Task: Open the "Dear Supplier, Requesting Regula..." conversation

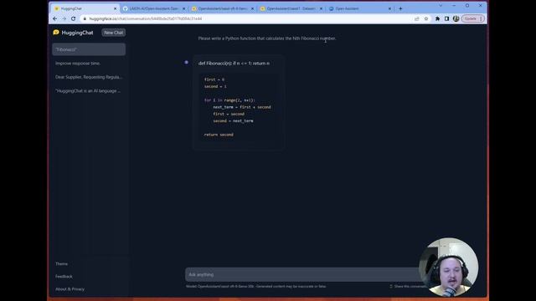Action: pyautogui.click(x=89, y=77)
